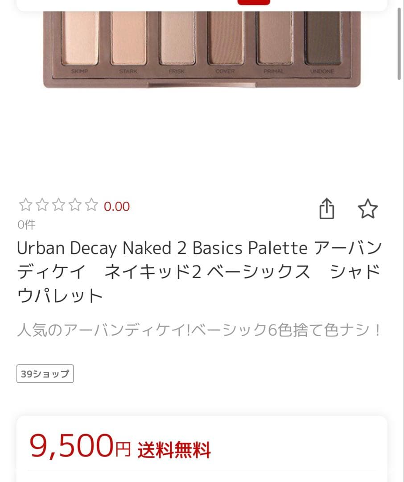The width and height of the screenshot is (404, 482).
Task: Choose the COVER eyeshadow shade
Action: click(225, 38)
